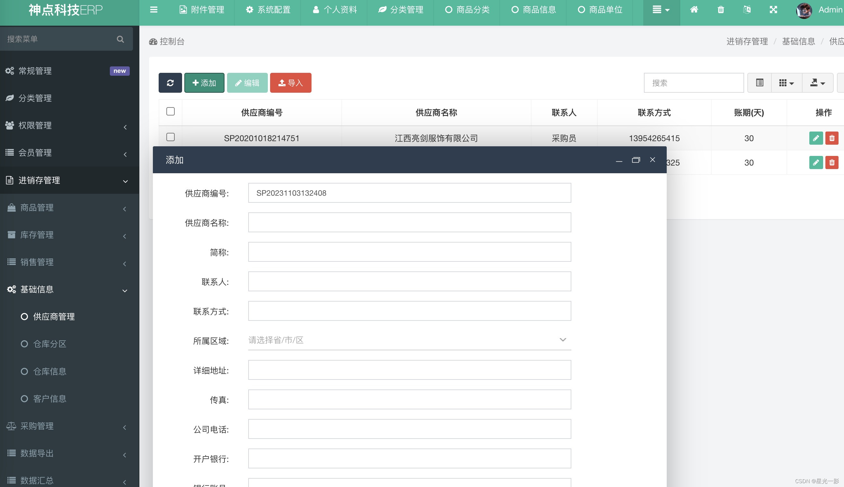Click the red 导入 button
This screenshot has width=844, height=487.
point(290,83)
